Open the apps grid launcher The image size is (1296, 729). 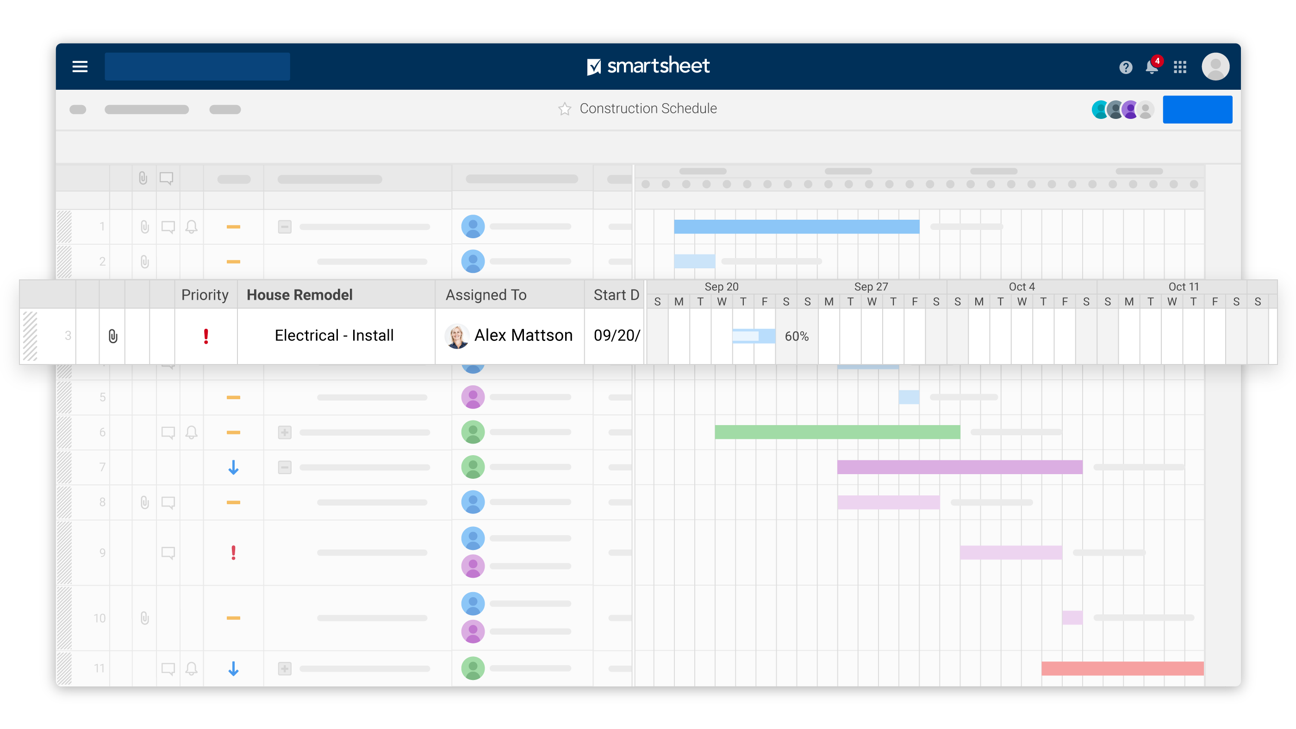tap(1180, 67)
